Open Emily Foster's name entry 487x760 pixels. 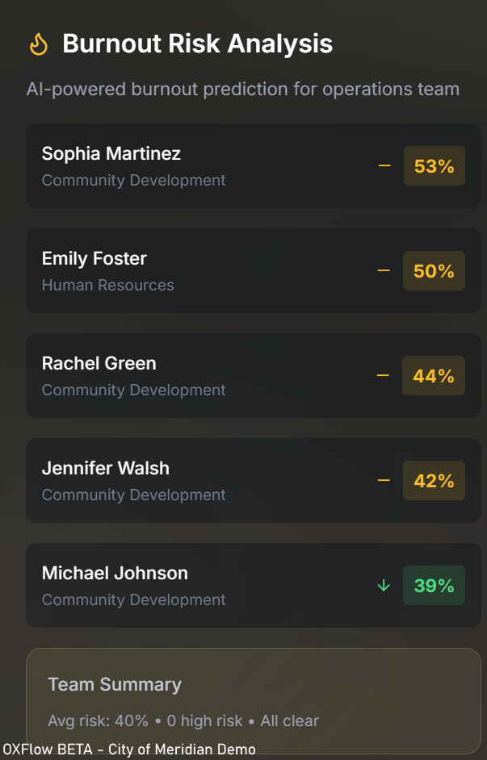coord(94,258)
